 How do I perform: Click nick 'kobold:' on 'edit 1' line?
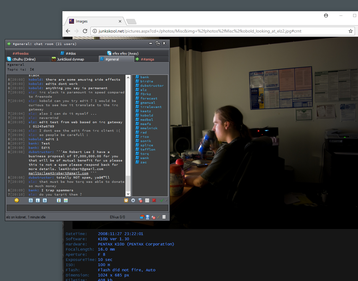coord(36,139)
